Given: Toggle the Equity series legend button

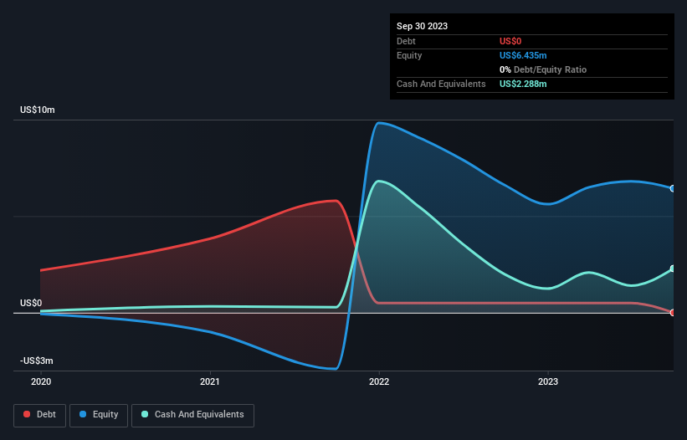Looking at the screenshot, I should point(99,415).
